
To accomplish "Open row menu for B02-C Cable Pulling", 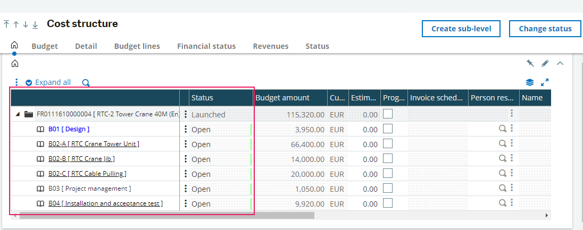I will pos(186,174).
